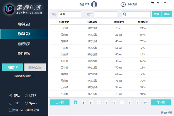Click the 城市 city input field
This screenshot has height=116, width=174.
pyautogui.click(x=105, y=14)
